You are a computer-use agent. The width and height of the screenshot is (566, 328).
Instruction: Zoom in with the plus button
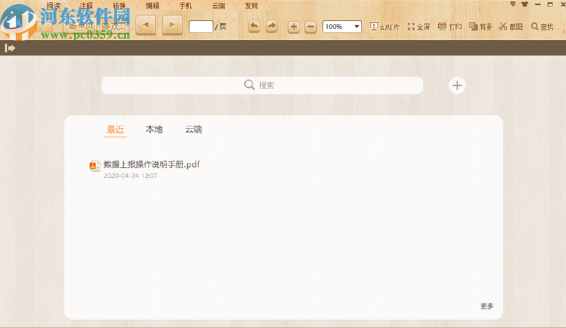(294, 27)
